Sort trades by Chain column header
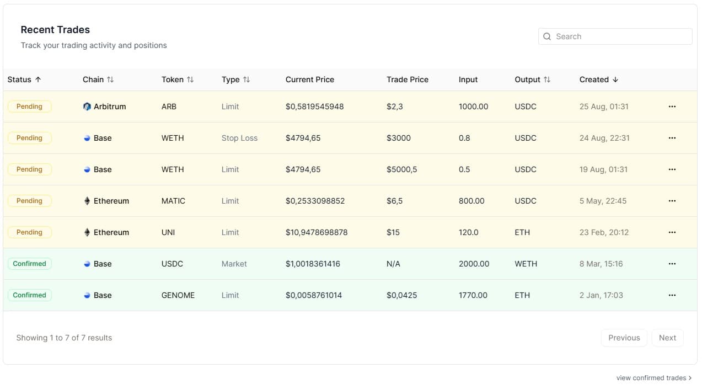 [98, 79]
